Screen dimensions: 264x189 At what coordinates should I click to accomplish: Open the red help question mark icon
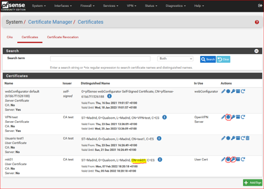(257, 22)
